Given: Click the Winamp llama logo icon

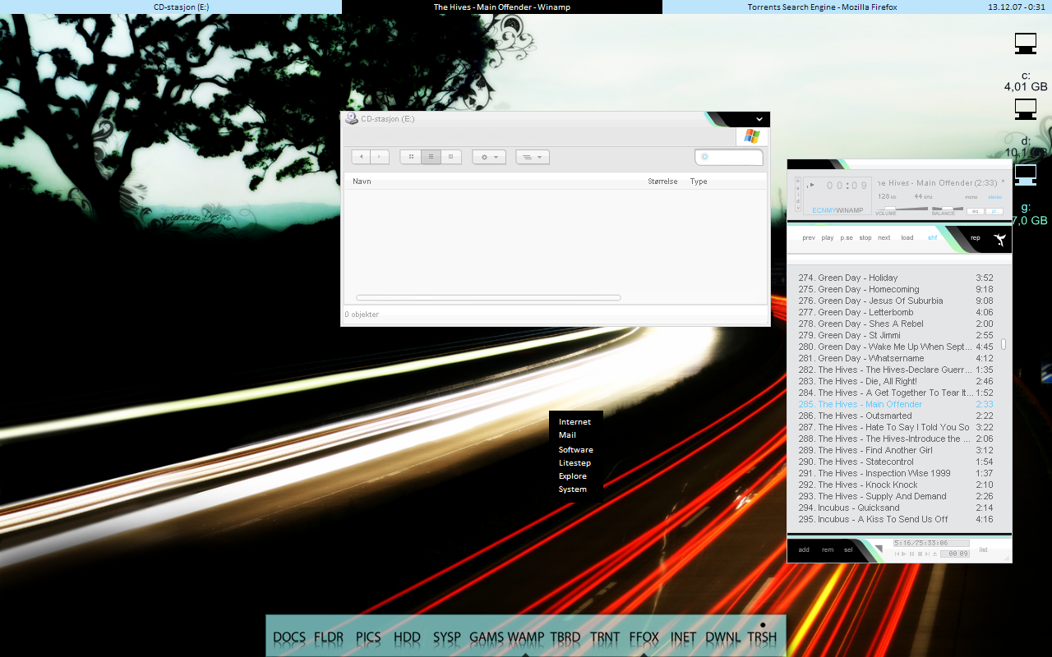Looking at the screenshot, I should [1000, 240].
